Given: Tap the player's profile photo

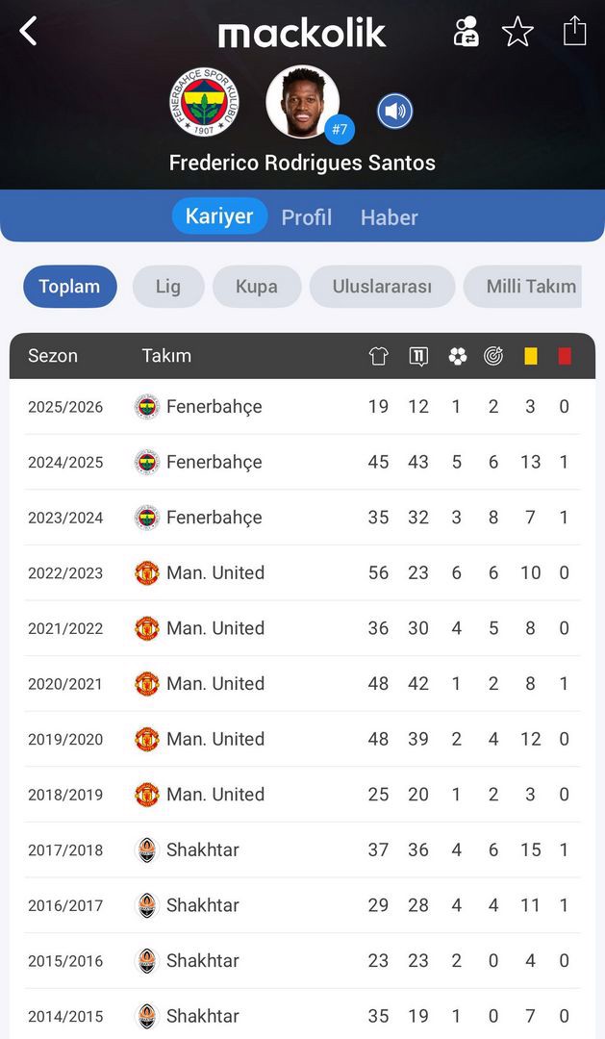Looking at the screenshot, I should 302,102.
